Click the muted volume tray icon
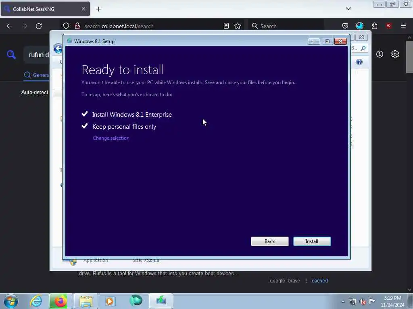Screen dimensions: 413x309 (363, 302)
